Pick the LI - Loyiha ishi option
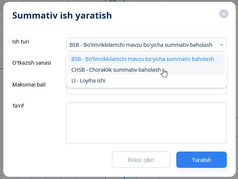Image resolution: width=238 pixels, height=179 pixels. tap(88, 80)
